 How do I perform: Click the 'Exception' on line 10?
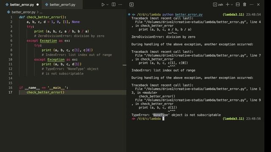point(56,60)
